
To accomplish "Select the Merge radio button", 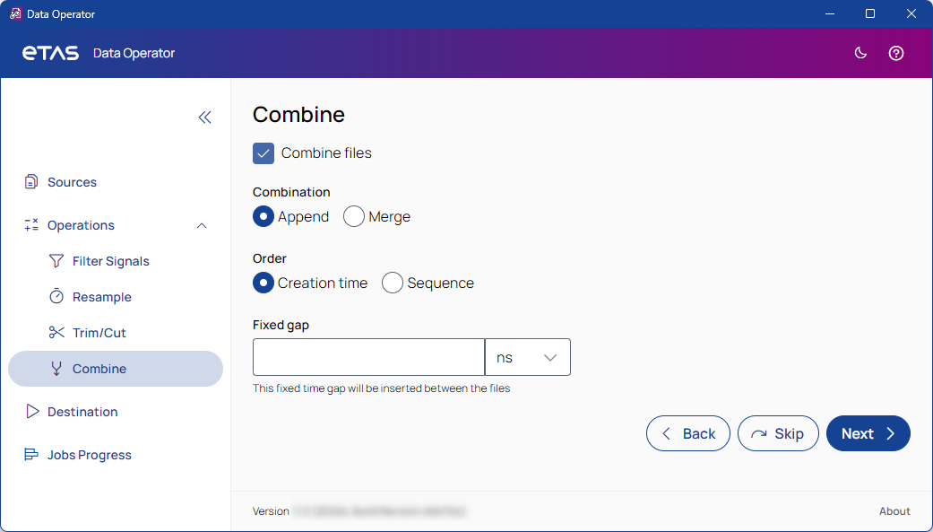I will (354, 217).
